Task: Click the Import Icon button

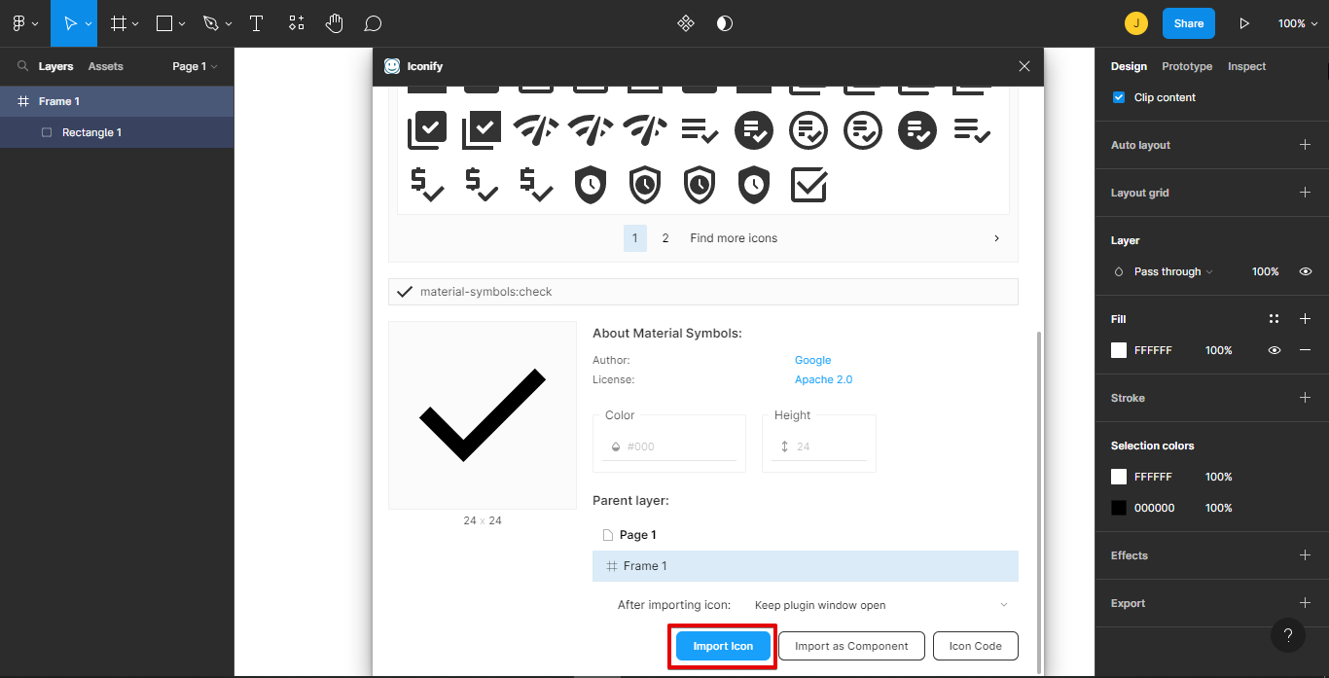Action: tap(723, 646)
